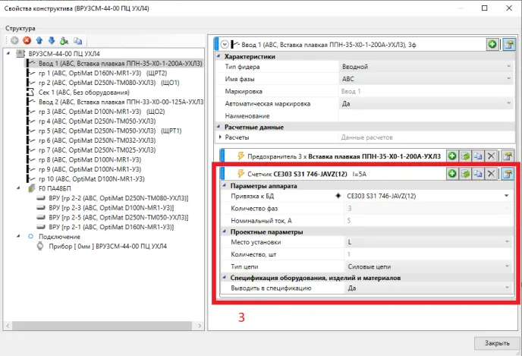Click the copy icon in Предохранитель row

click(x=479, y=156)
